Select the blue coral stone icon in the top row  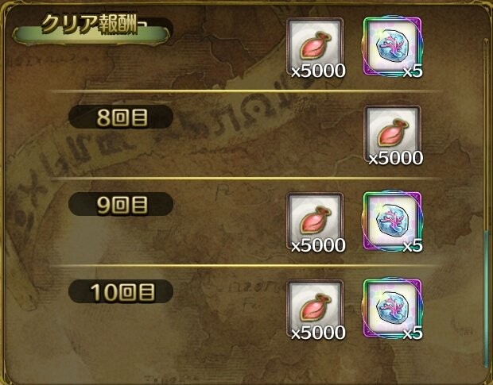[x=392, y=47]
